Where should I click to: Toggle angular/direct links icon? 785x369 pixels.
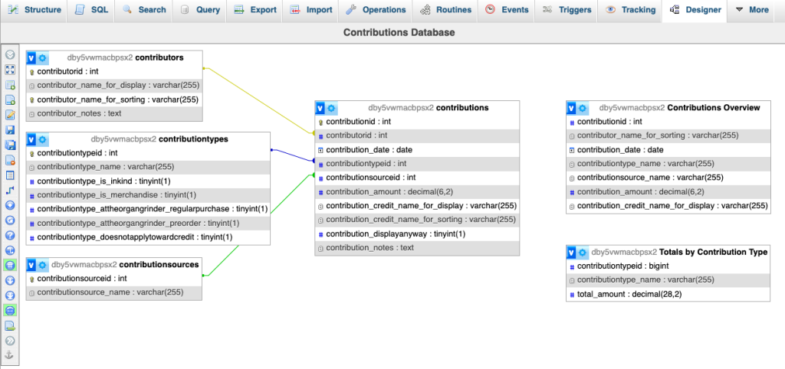9,250
